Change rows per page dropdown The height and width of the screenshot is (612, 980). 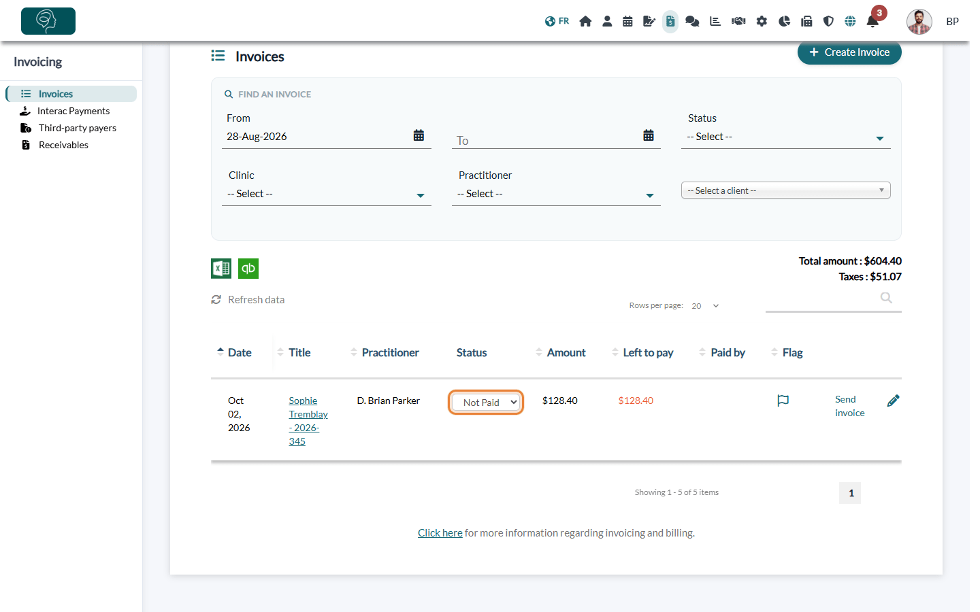[x=706, y=306]
